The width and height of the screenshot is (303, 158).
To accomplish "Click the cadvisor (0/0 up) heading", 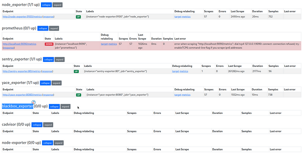I will (x=16, y=124).
